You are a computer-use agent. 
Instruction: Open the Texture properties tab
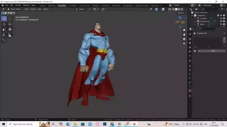coord(190,96)
